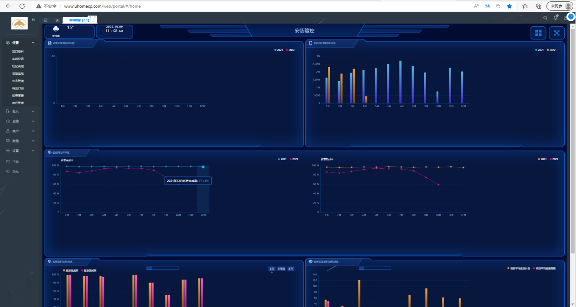Viewport: 576px width, 307px height.
Task: Select the 本季度 period button
Action: point(281,268)
